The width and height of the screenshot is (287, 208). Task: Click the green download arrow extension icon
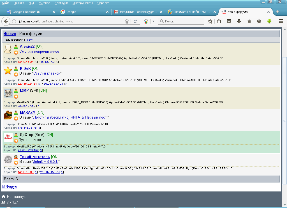[x=269, y=21]
